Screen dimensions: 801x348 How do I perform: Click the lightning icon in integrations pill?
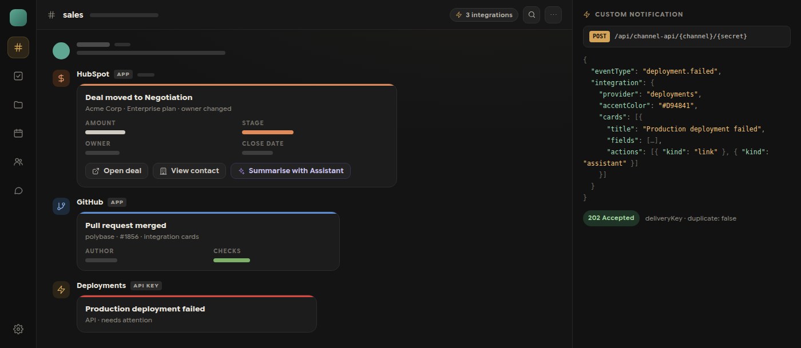[459, 15]
